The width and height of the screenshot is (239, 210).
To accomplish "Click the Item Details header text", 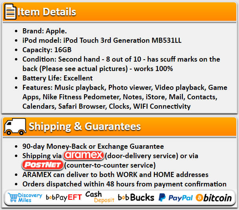I will (x=47, y=12).
